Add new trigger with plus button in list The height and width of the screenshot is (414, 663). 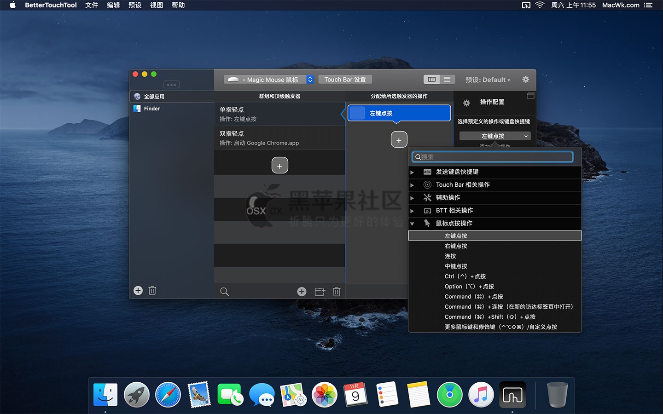click(279, 166)
